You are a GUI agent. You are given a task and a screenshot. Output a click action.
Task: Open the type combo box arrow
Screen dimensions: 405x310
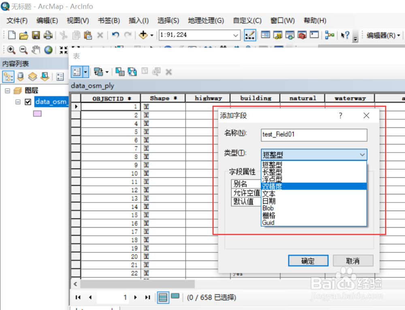[362, 155]
